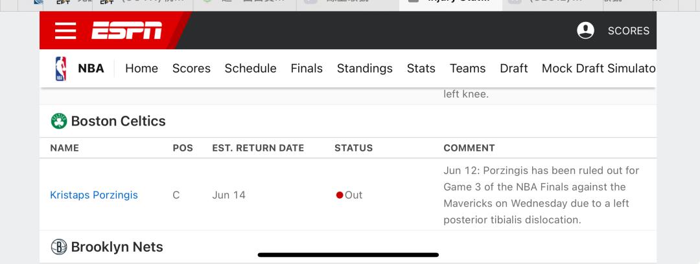The height and width of the screenshot is (264, 700).
Task: Open the Stats nav item
Action: 421,68
